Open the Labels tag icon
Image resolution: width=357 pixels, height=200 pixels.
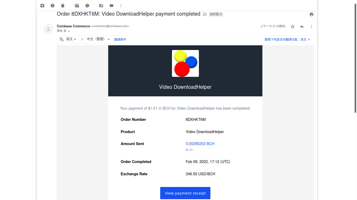coord(112,5)
